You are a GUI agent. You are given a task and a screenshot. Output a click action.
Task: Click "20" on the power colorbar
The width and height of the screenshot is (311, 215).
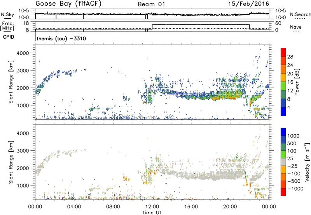(290, 74)
